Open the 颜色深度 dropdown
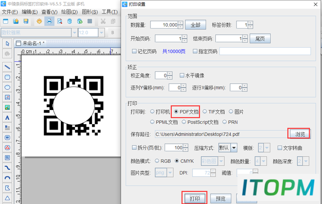The height and width of the screenshot is (204, 322). pos(306,161)
